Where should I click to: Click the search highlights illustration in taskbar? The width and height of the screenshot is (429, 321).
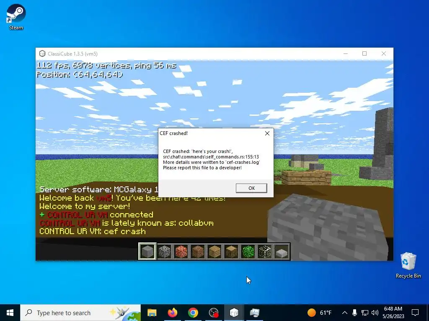click(x=125, y=313)
